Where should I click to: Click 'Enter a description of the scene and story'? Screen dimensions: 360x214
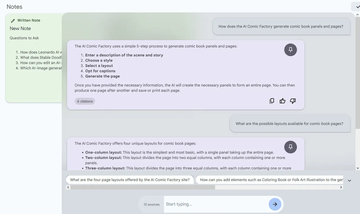click(124, 55)
